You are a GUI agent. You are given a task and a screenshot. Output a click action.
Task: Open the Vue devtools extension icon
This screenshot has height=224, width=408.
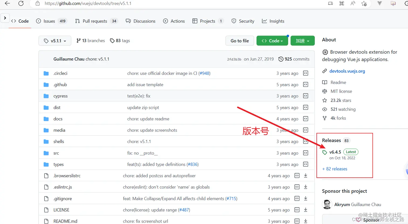pyautogui.click(x=380, y=3)
